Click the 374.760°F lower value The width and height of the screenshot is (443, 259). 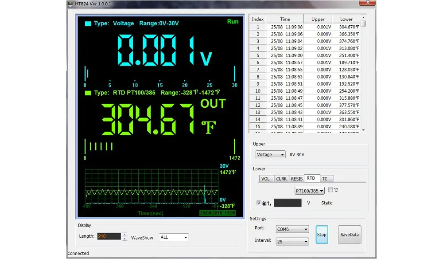click(x=346, y=41)
